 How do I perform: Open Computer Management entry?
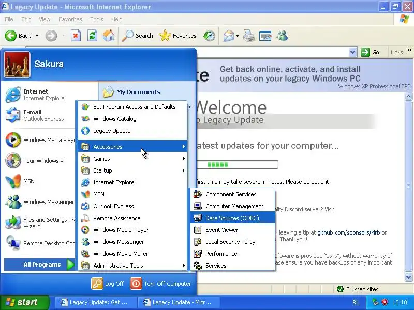click(232, 206)
